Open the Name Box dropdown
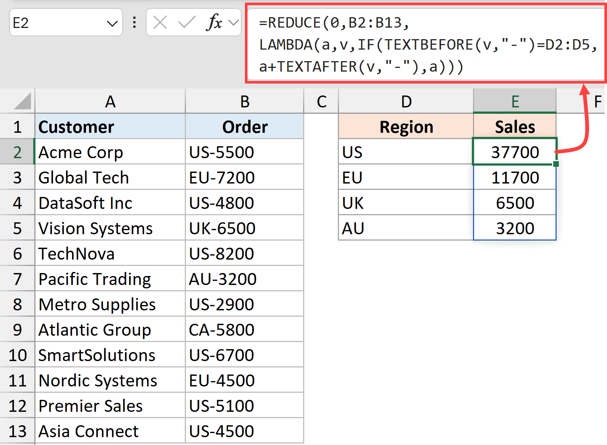Screen dimensions: 607x445 click(113, 22)
